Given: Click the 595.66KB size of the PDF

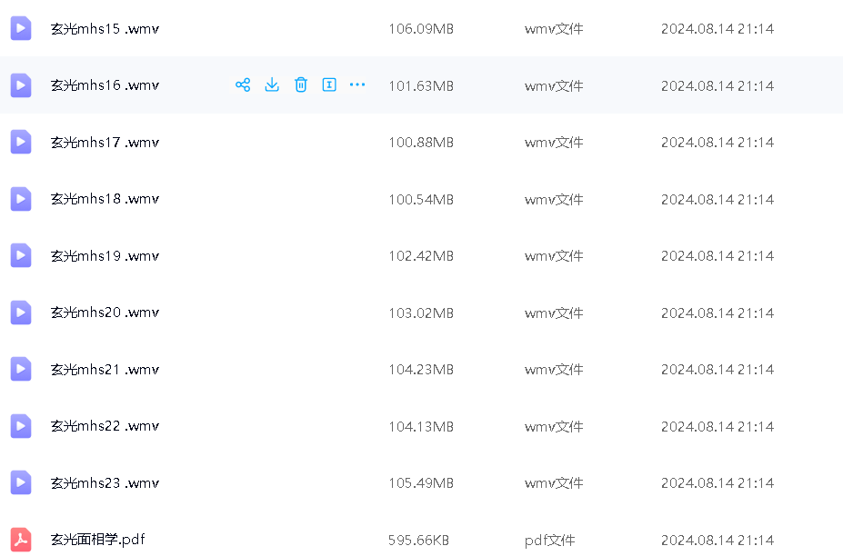Looking at the screenshot, I should point(418,540).
